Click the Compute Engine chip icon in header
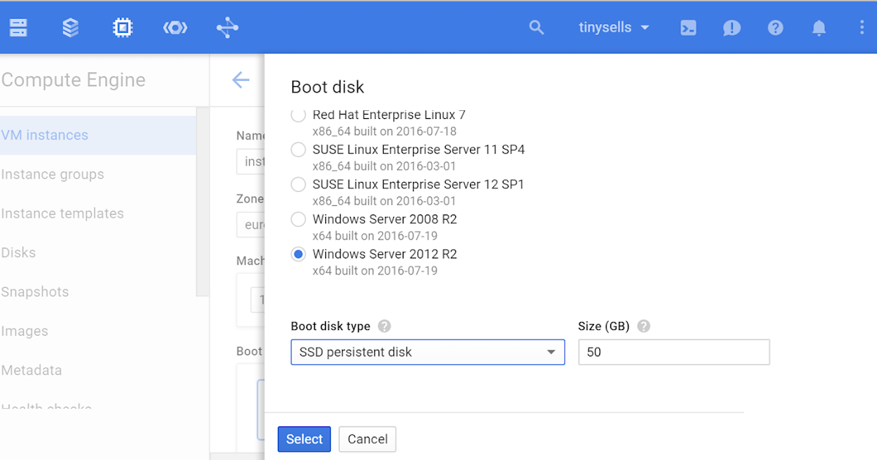Screen dimensions: 877x460 coord(122,27)
